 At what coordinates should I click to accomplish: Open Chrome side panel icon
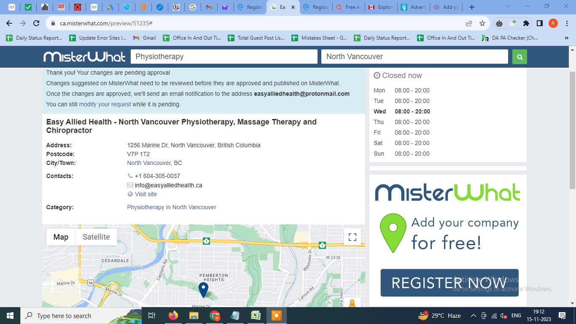[540, 23]
